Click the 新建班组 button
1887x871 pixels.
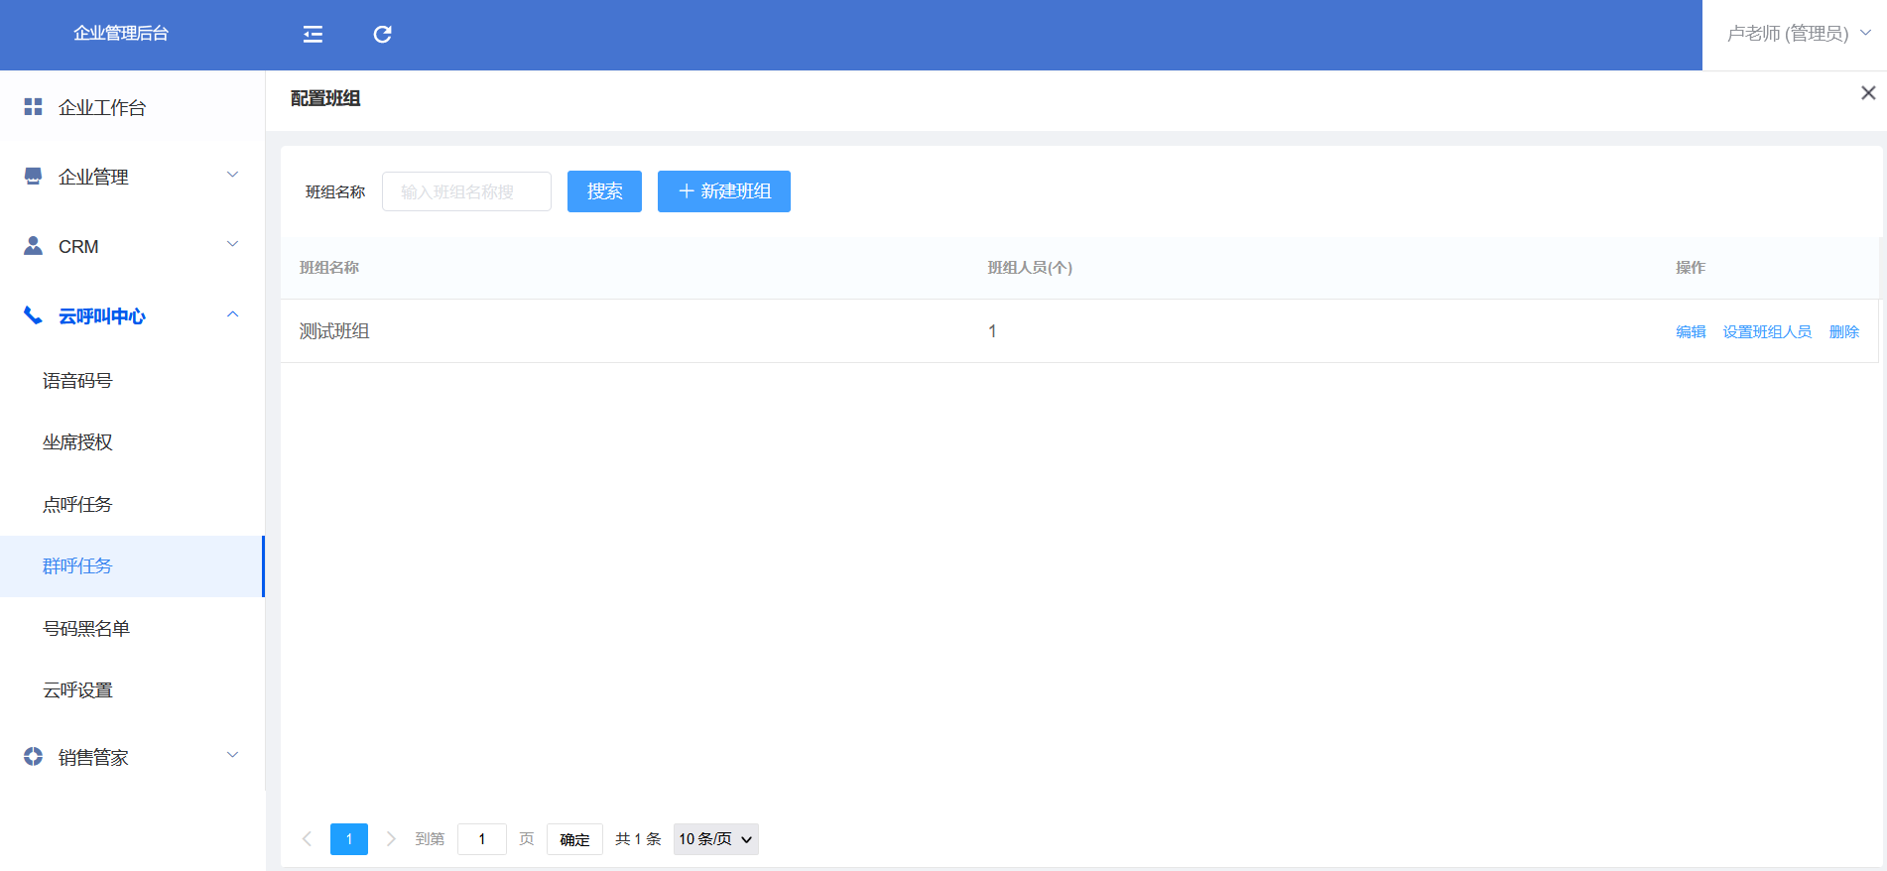point(724,191)
